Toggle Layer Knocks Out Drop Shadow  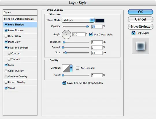[x=64, y=83]
